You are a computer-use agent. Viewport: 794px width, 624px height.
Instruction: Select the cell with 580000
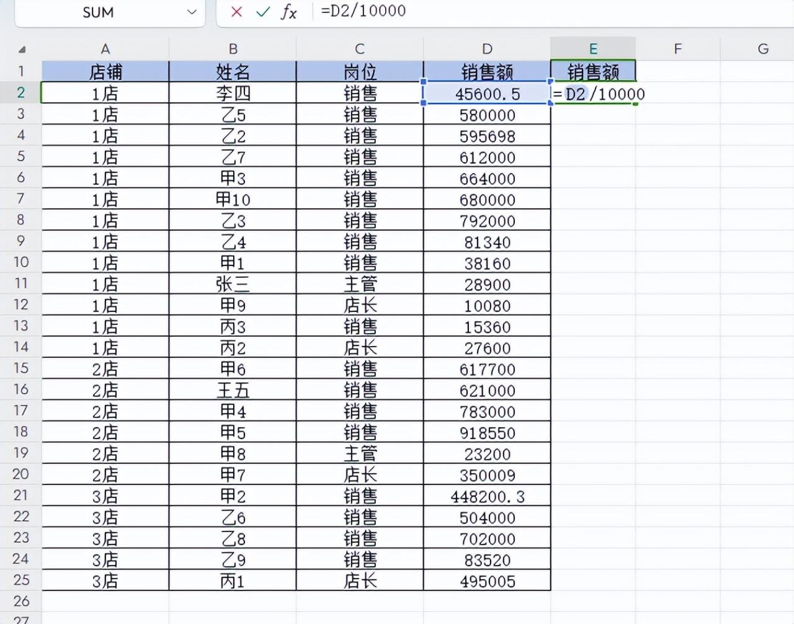click(487, 115)
